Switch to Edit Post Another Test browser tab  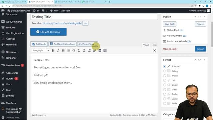tap(67, 2)
